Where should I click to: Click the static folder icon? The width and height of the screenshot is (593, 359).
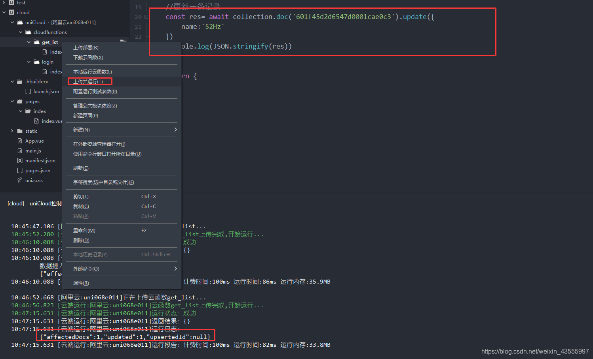(x=20, y=131)
